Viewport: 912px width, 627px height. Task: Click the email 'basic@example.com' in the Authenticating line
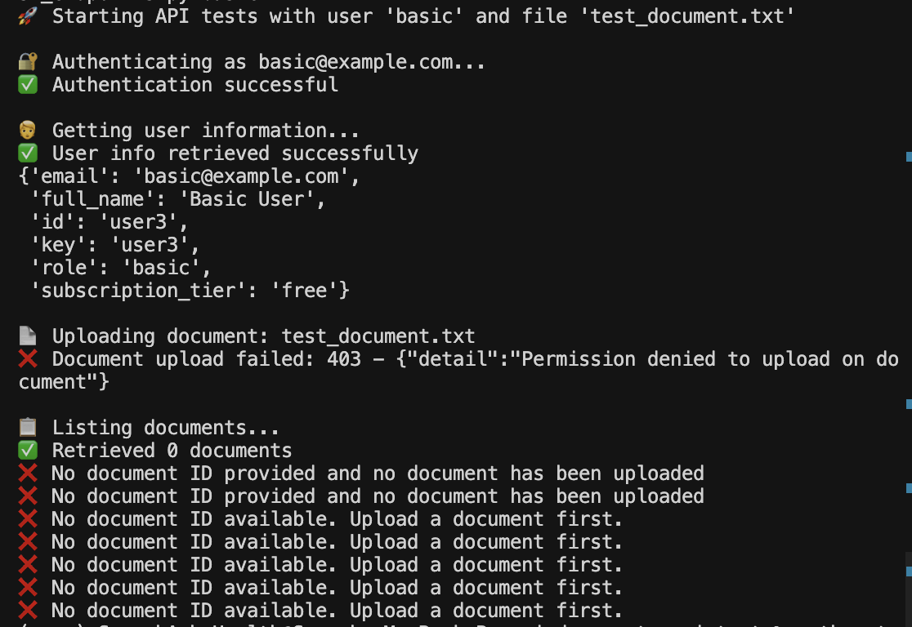click(355, 61)
